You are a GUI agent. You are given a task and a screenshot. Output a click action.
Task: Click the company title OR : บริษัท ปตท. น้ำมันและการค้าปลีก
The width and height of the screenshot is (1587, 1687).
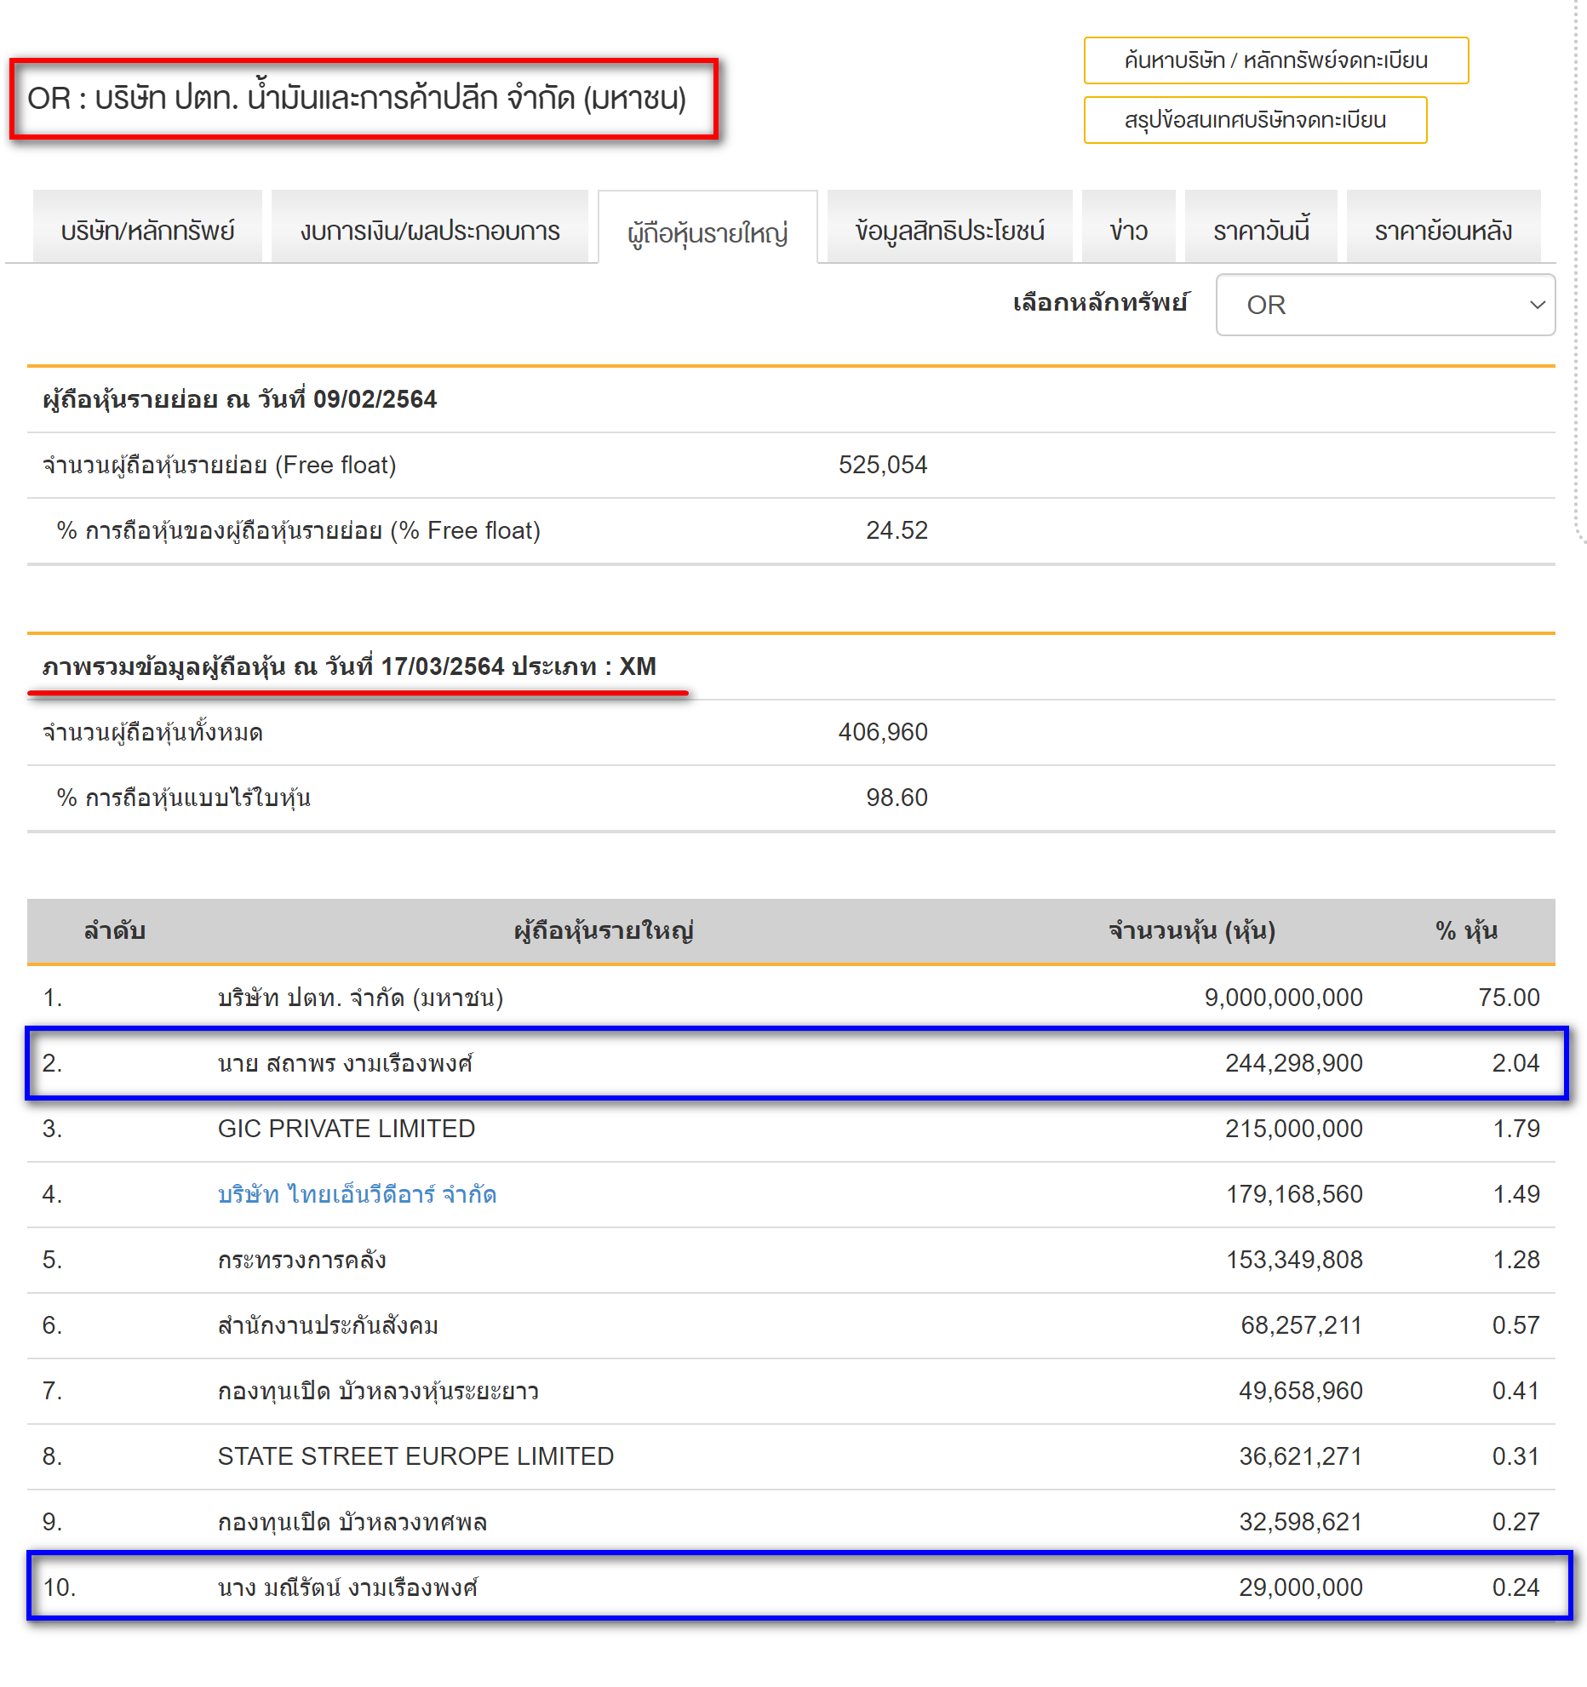(x=357, y=99)
